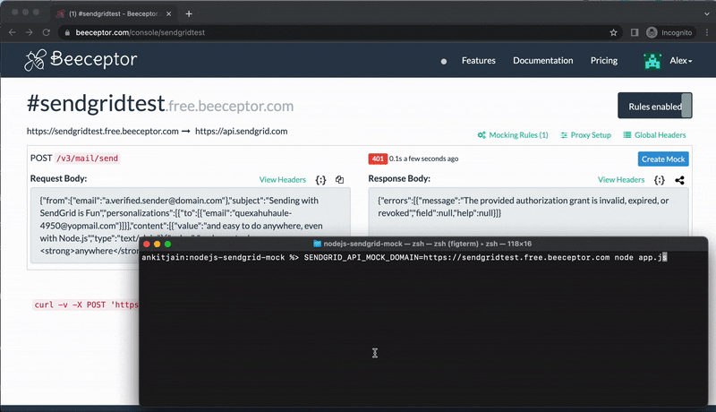716x412 pixels.
Task: Click the terminal command line with node app.js
Action: (x=405, y=258)
